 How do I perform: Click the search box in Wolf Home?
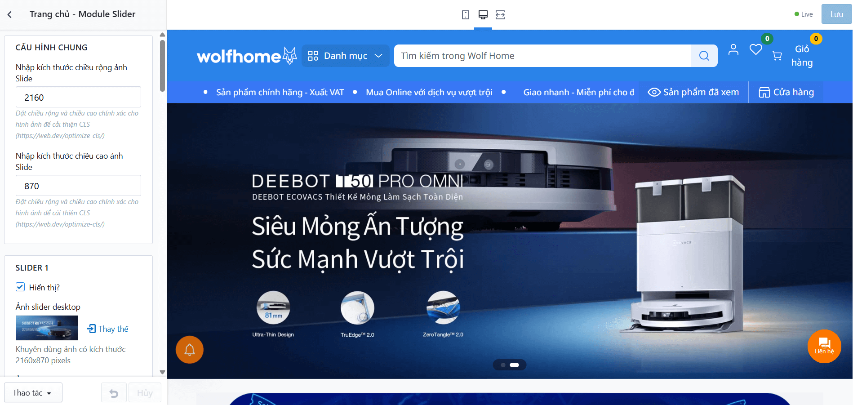coord(542,56)
